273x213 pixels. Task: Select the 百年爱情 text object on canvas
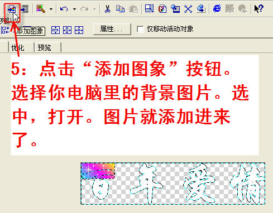(173, 183)
